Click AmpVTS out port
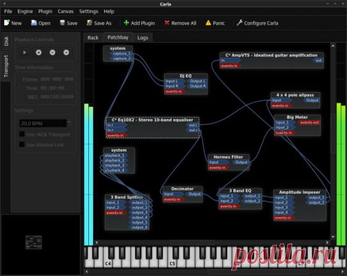The image size is (347, 276). point(318,60)
